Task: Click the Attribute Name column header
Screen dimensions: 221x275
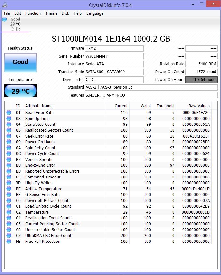Action: [x=64, y=106]
